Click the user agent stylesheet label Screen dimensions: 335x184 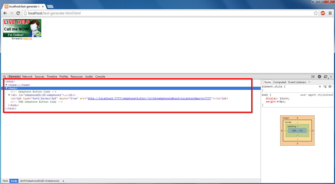pos(317,95)
